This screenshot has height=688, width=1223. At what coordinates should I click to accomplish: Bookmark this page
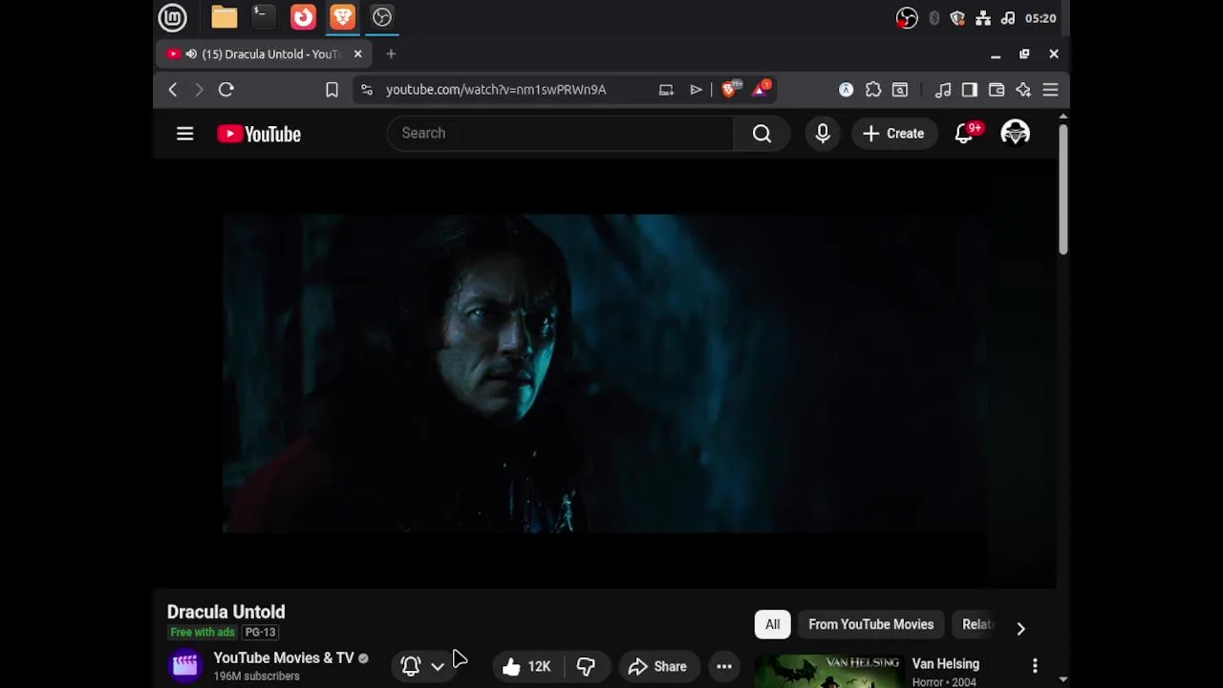pos(332,90)
